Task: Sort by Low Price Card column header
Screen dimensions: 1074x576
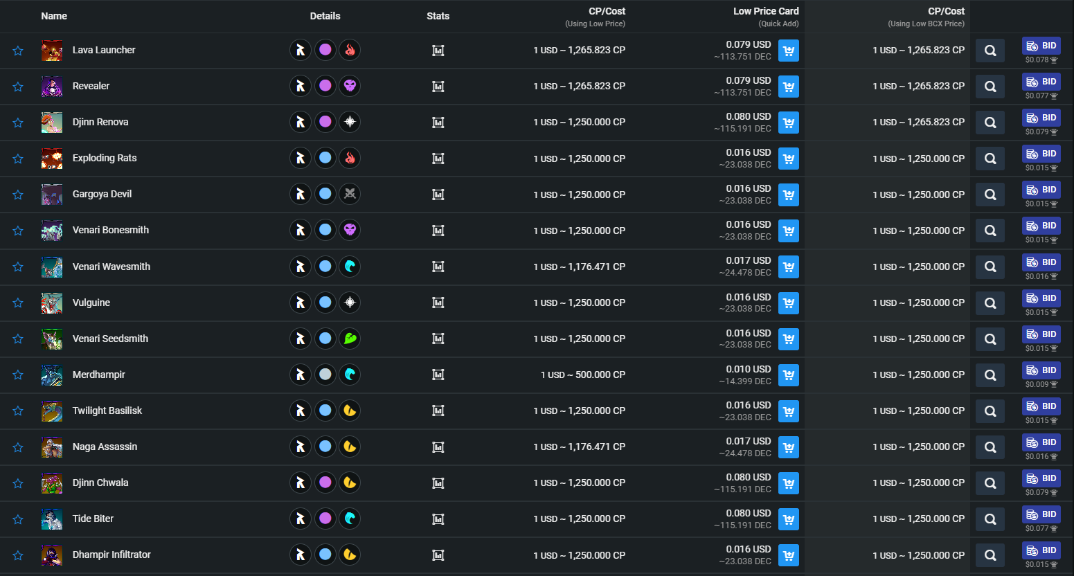Action: [x=766, y=11]
